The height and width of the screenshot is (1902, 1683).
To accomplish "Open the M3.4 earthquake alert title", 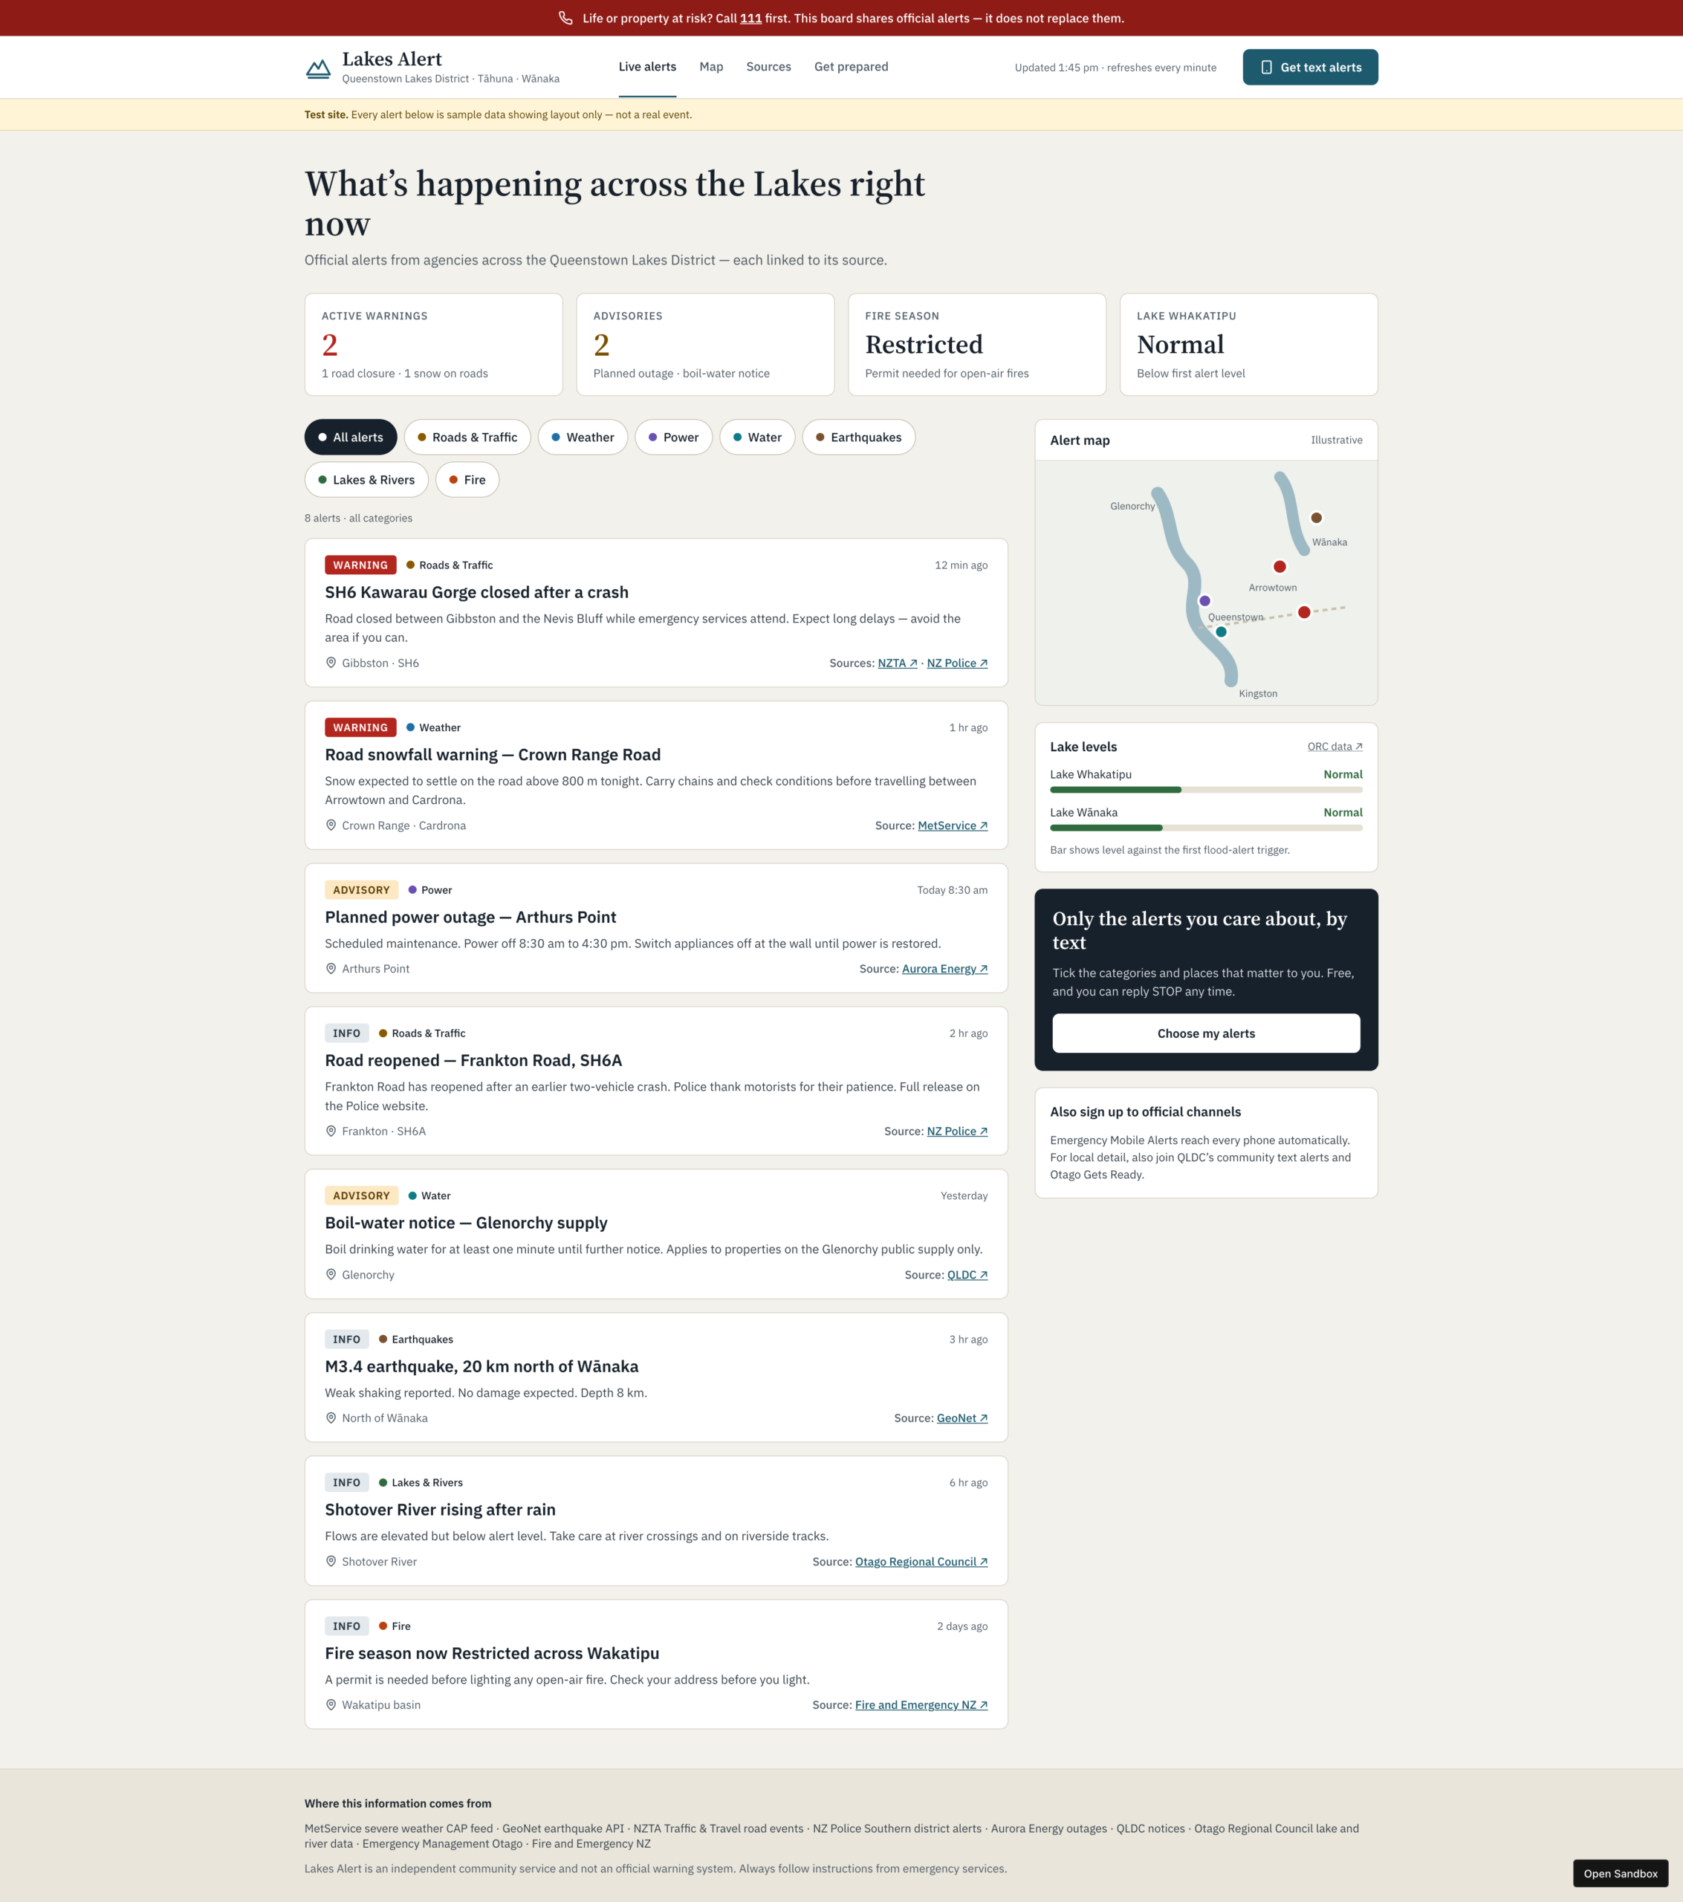I will (x=481, y=1366).
